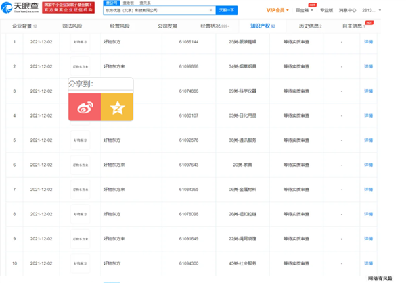Viewport: 406px width, 283px height.
Task: Share to QQ Zone via the yellow star icon
Action: pos(117,107)
